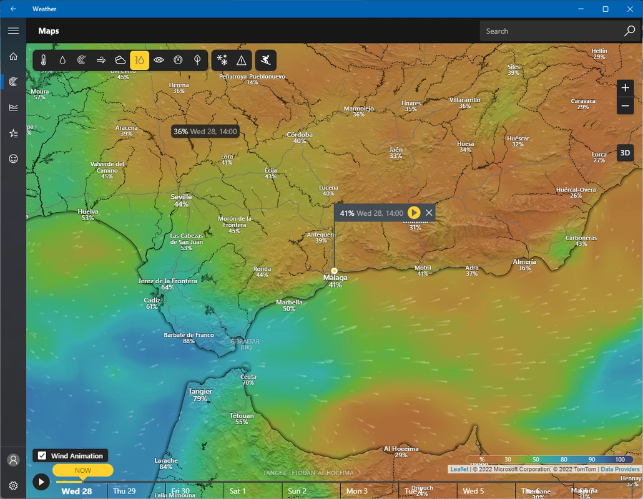643x499 pixels.
Task: Play animation from Málaga popup
Action: [414, 213]
